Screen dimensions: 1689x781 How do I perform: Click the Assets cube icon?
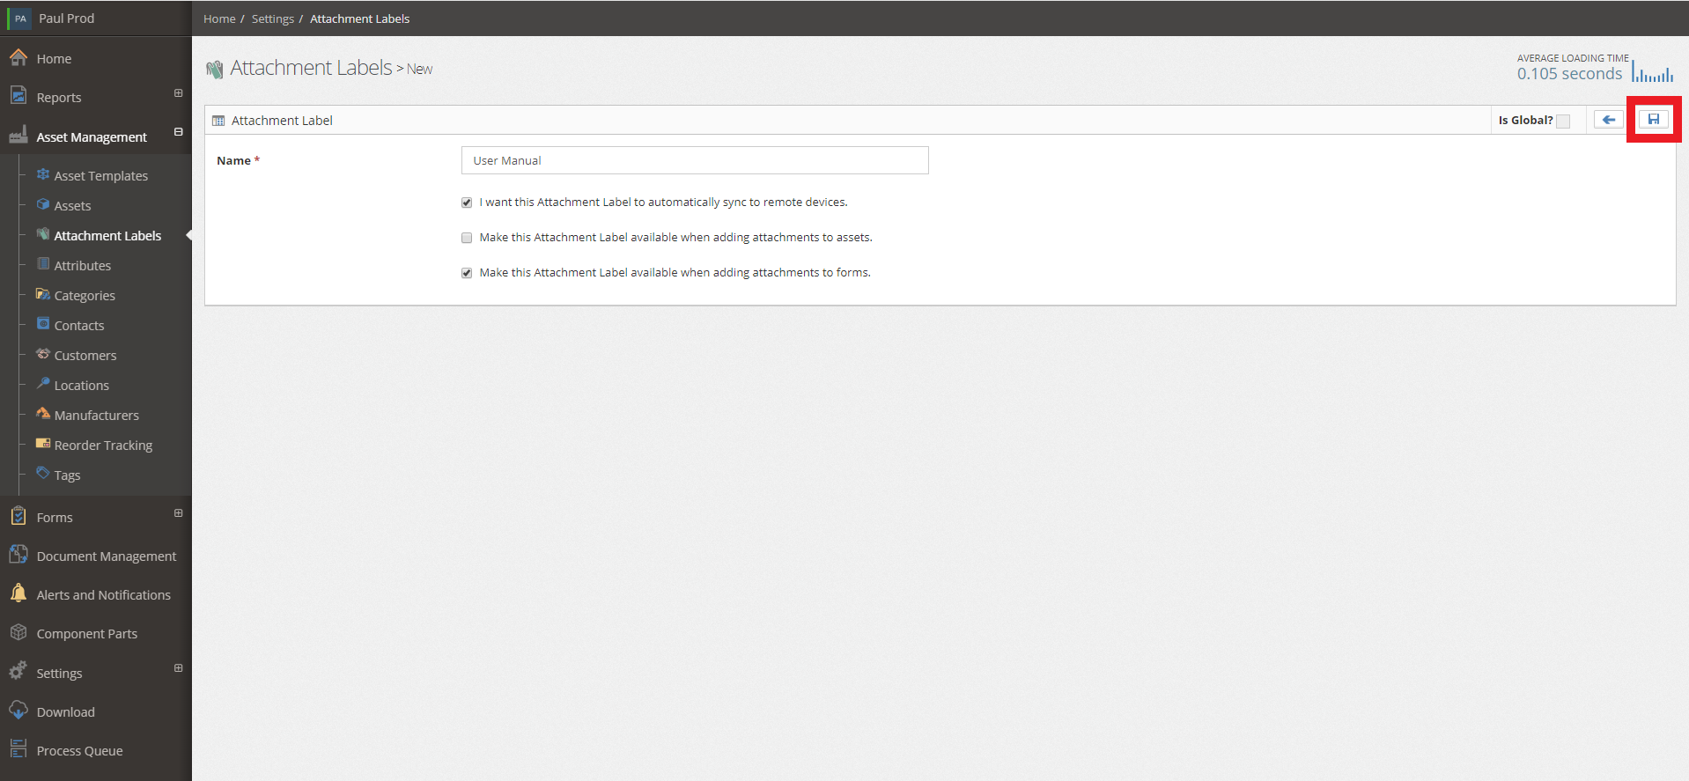(x=43, y=204)
